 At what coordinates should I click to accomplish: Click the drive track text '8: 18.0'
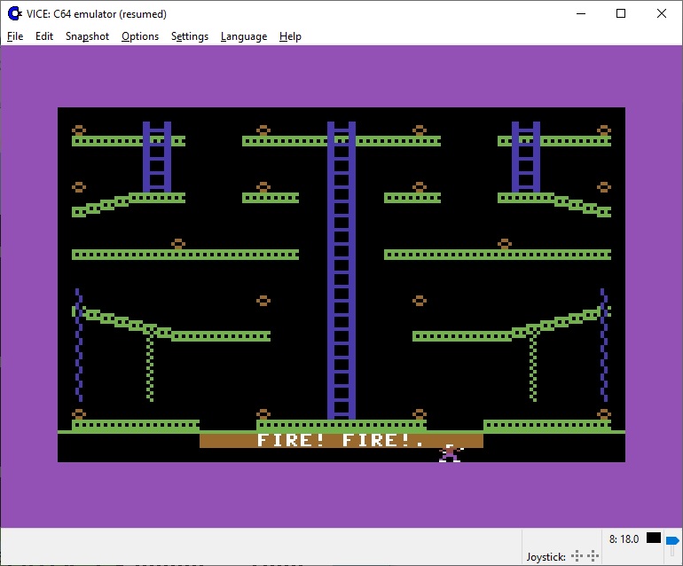click(624, 539)
